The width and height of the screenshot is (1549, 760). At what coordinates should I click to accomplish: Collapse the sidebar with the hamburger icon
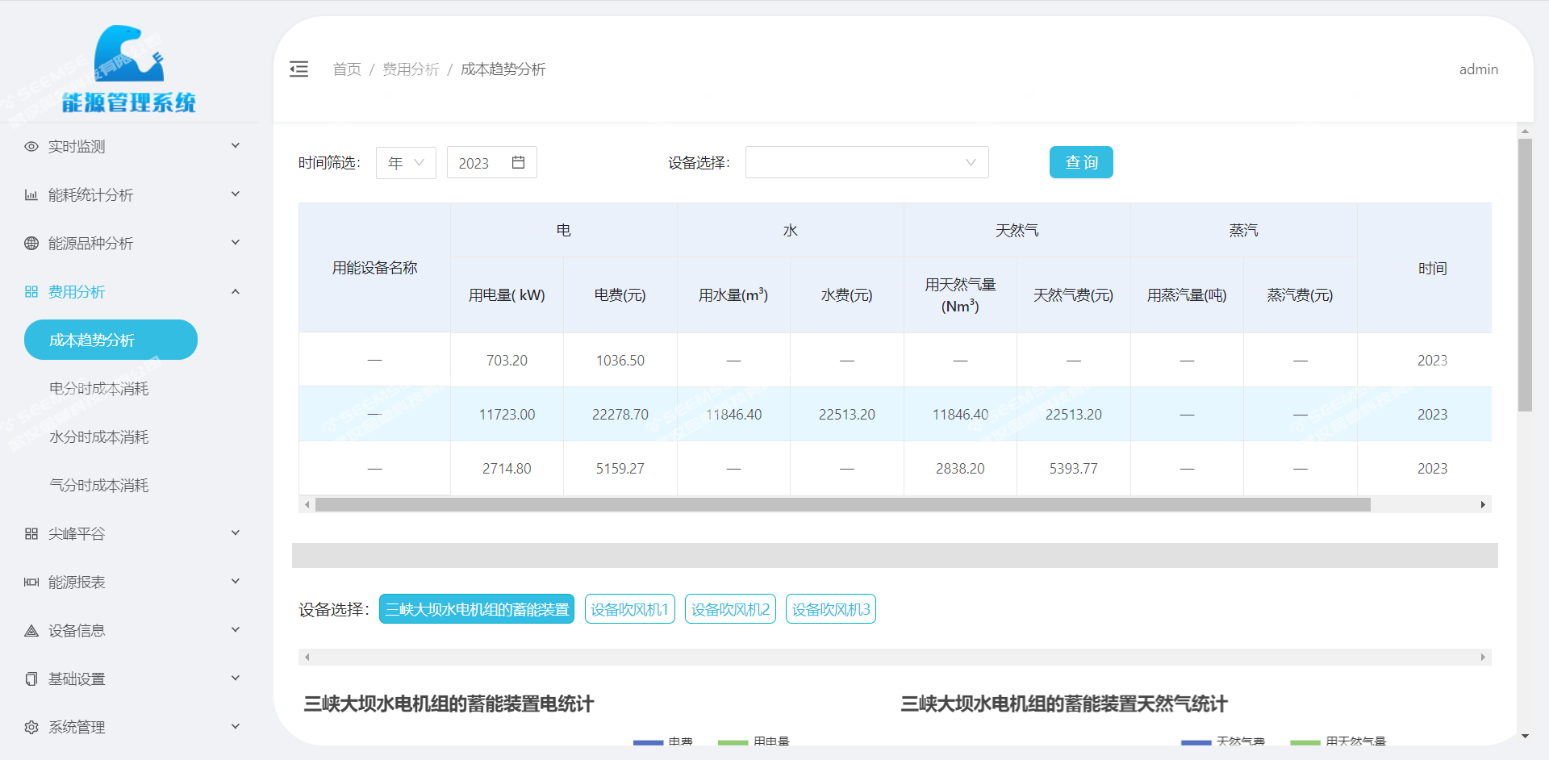[299, 69]
